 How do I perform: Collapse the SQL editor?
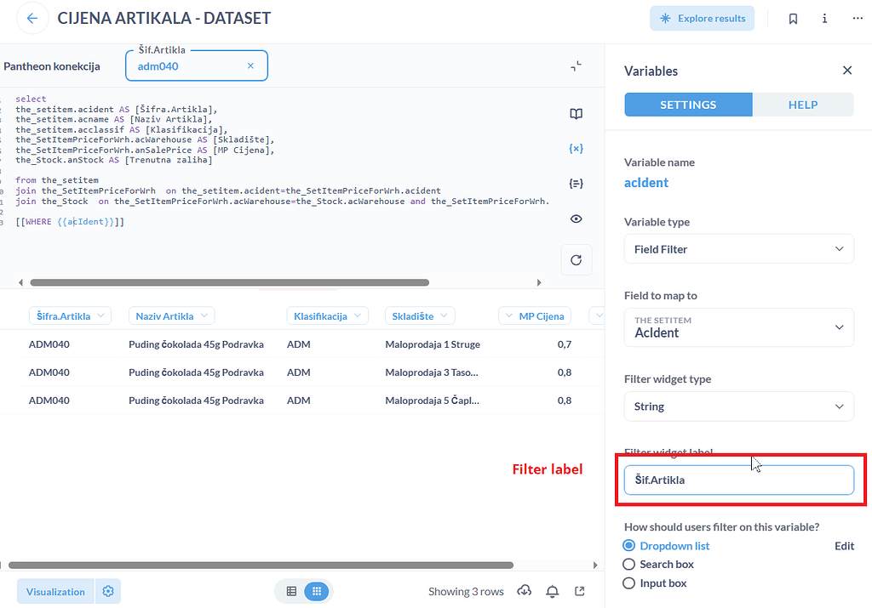(576, 66)
